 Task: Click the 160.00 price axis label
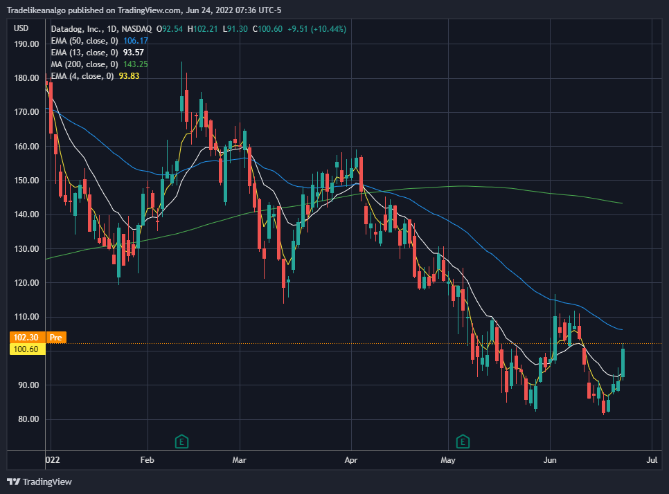click(26, 146)
